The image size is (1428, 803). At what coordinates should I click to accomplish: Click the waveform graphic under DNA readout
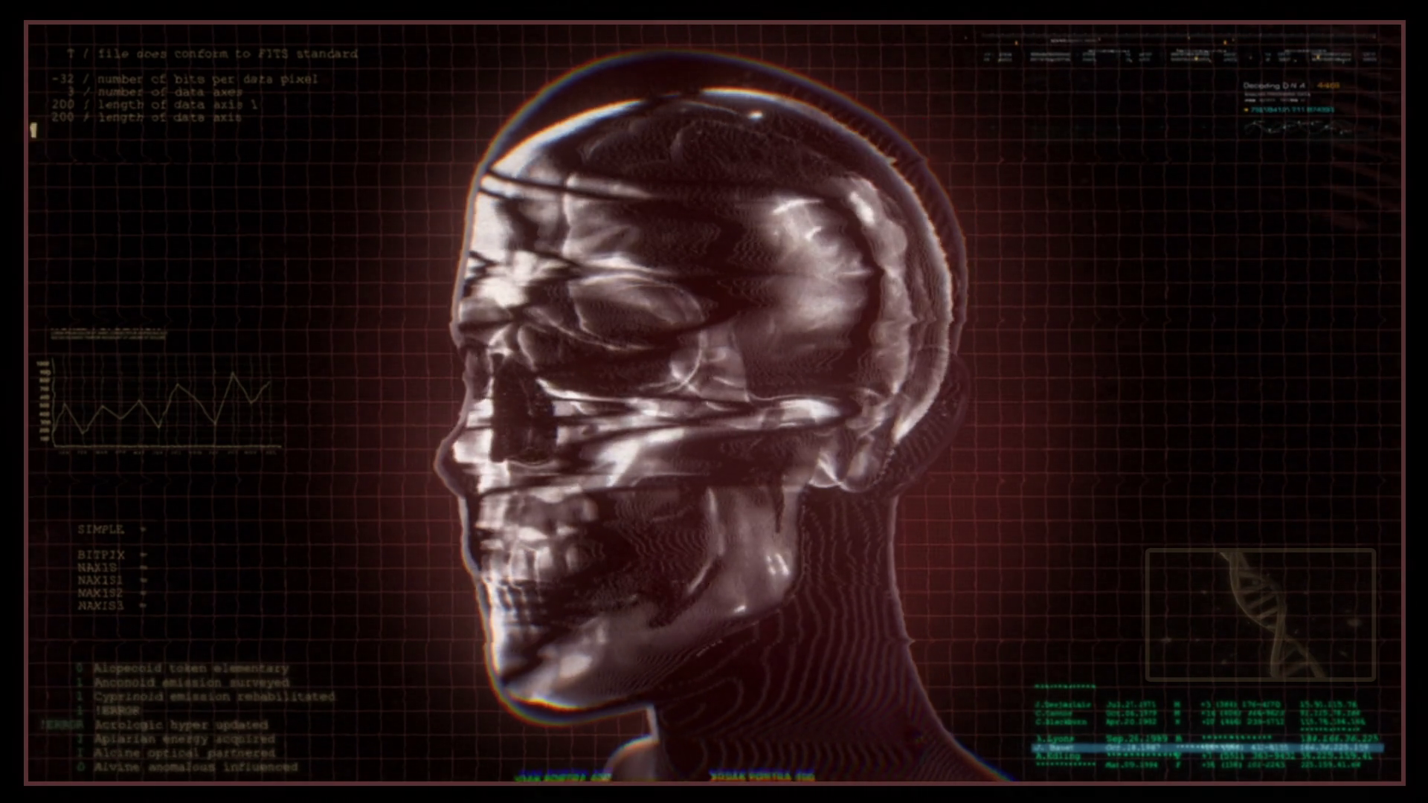click(1298, 128)
